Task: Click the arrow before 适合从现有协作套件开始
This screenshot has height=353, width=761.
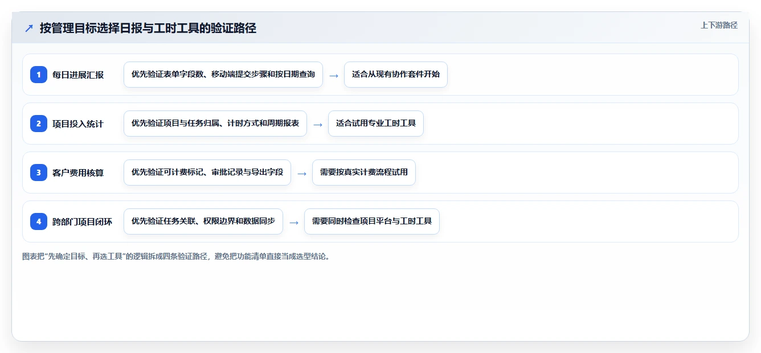Action: click(334, 75)
